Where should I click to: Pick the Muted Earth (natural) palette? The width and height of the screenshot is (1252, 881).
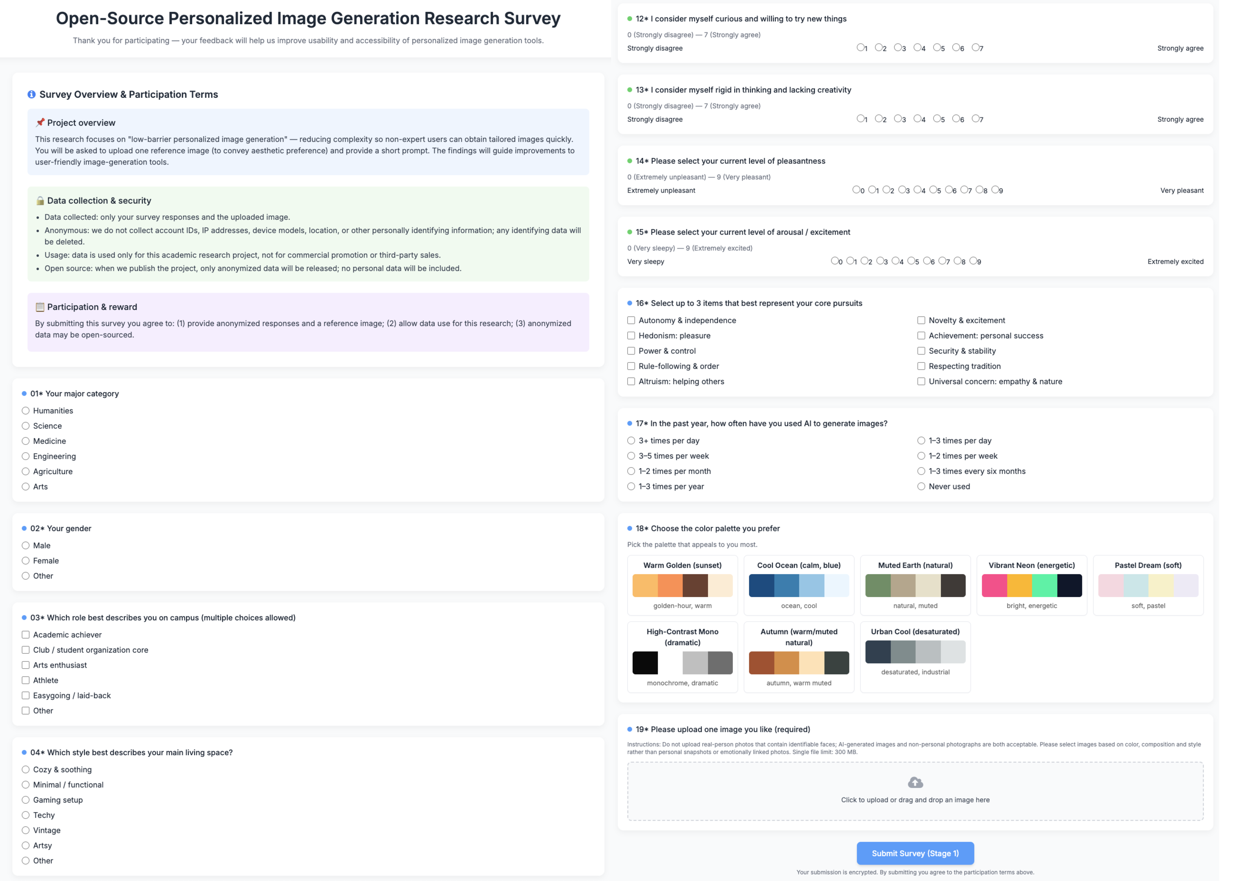915,585
